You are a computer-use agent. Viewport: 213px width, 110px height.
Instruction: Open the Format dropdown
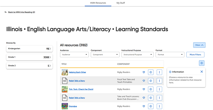click(170, 54)
